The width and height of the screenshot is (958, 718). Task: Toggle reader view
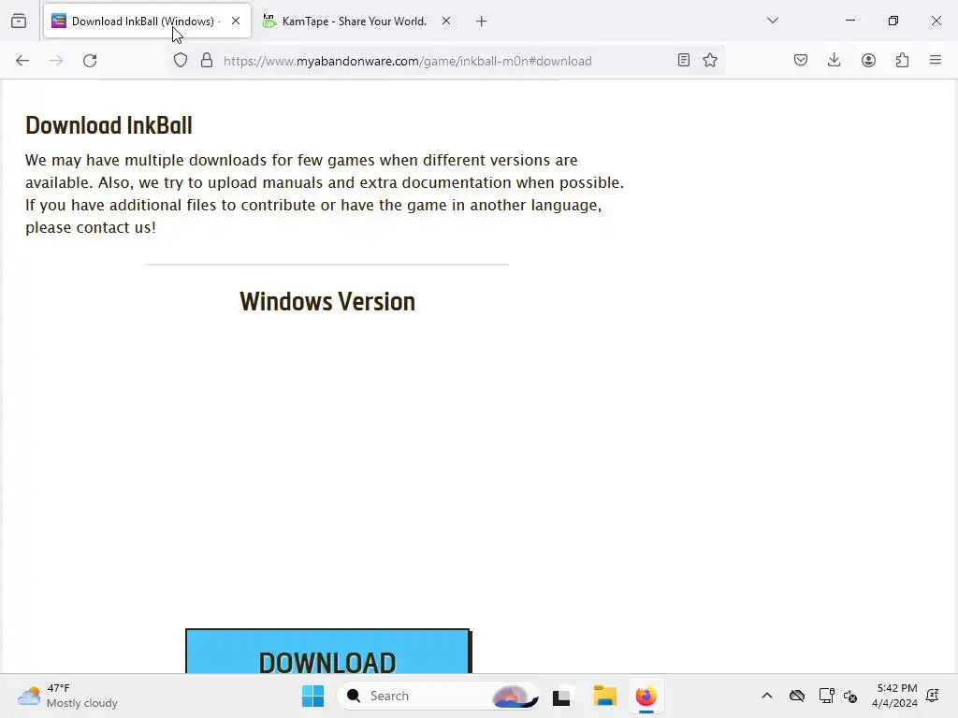[x=684, y=61]
